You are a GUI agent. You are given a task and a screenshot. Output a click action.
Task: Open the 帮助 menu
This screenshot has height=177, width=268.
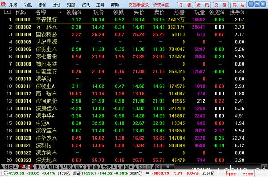[x=115, y=5]
